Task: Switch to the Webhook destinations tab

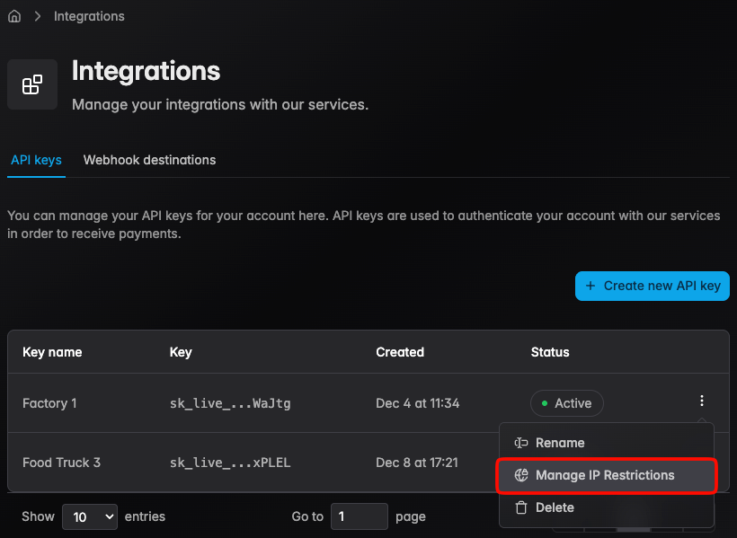Action: [149, 160]
